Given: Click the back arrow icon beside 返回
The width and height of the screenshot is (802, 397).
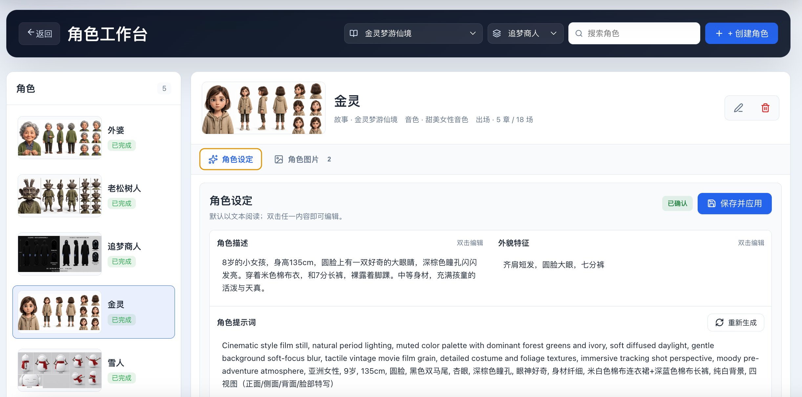Looking at the screenshot, I should click(x=31, y=32).
